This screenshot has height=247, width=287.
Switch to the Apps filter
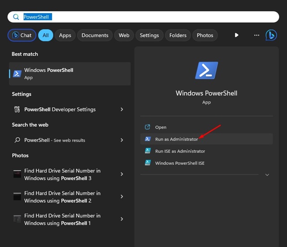coord(65,35)
